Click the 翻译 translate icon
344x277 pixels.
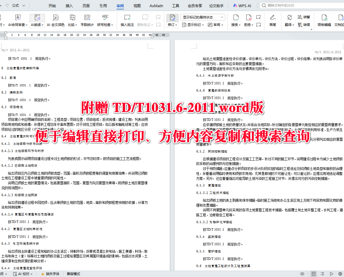click(x=289, y=18)
